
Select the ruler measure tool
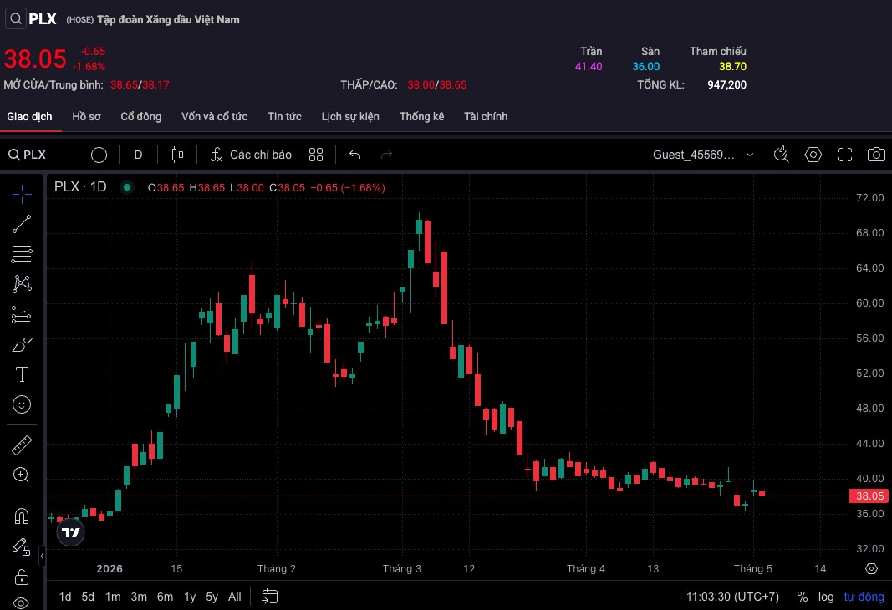22,445
